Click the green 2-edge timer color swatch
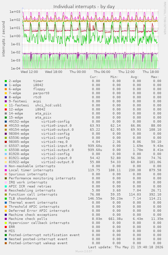 click(6, 81)
